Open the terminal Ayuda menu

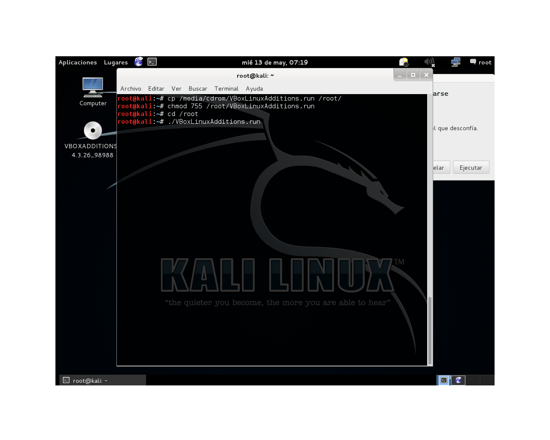(254, 89)
